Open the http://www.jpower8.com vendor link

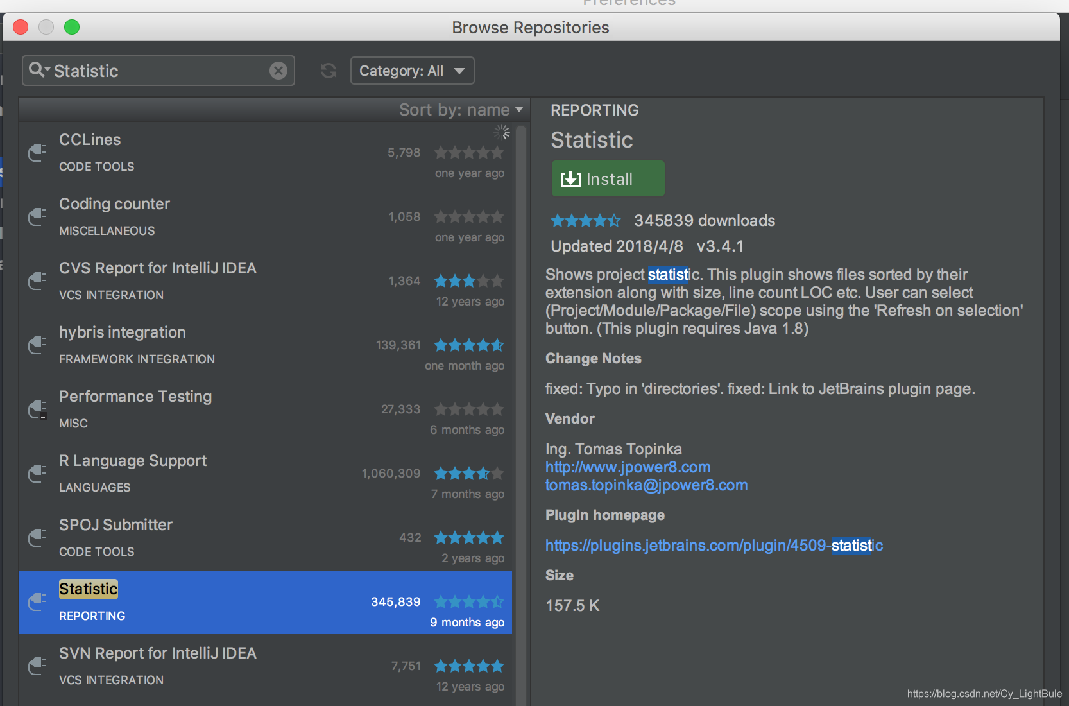[x=628, y=467]
